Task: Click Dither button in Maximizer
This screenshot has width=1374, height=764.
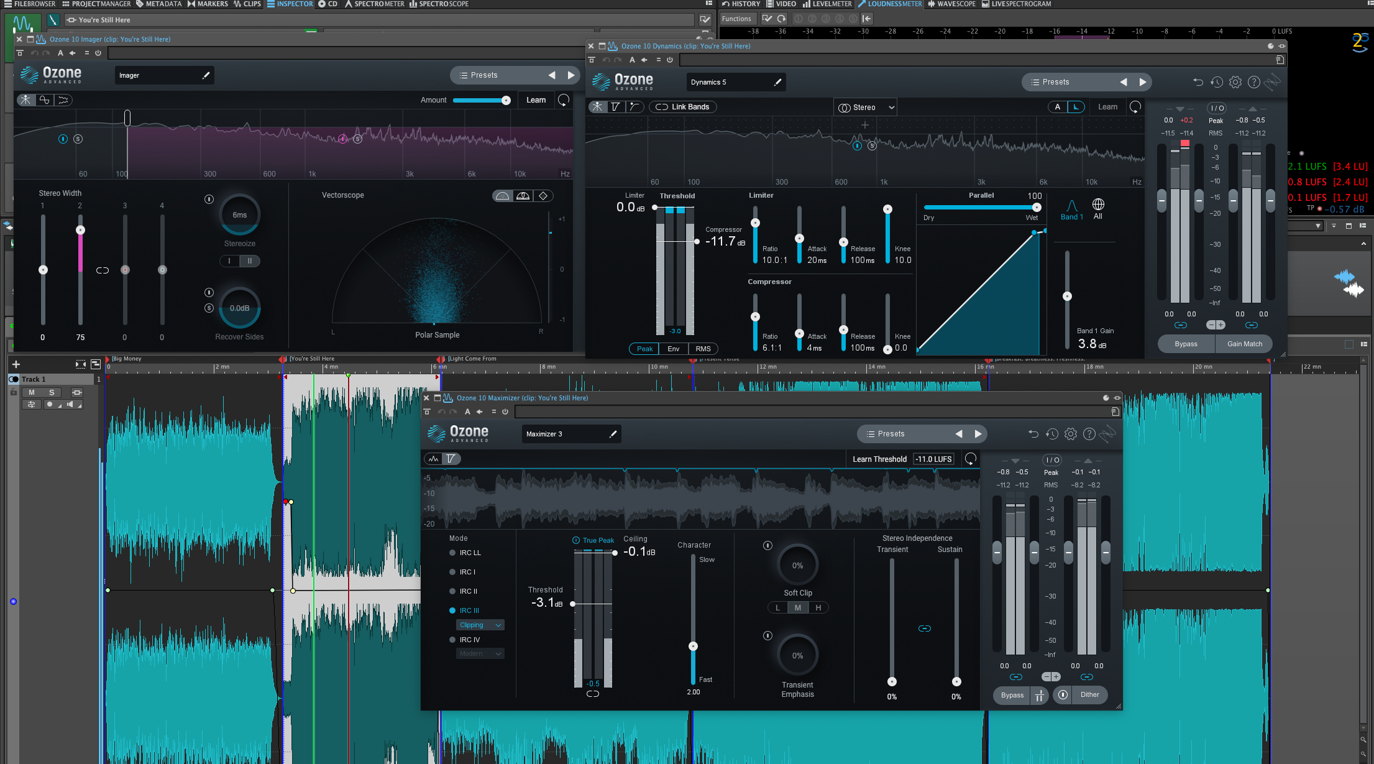Action: pos(1089,695)
